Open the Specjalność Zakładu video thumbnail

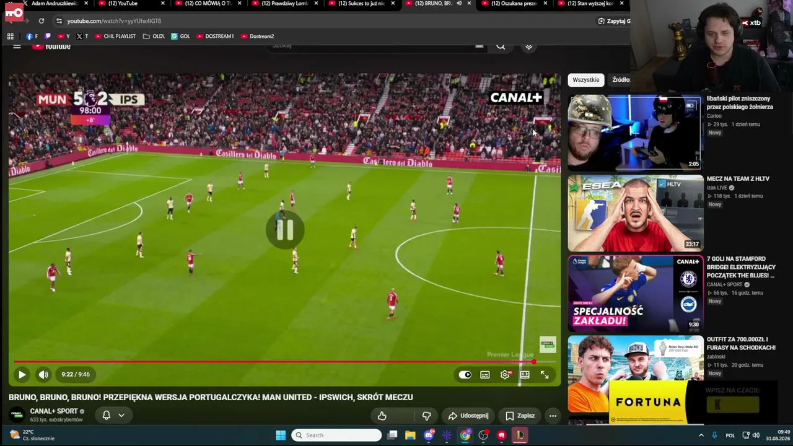pos(636,294)
